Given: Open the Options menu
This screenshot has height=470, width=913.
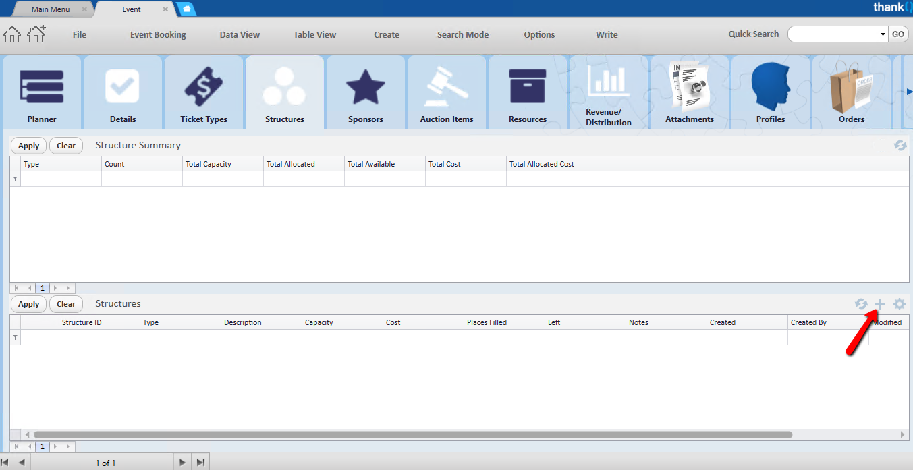Looking at the screenshot, I should click(x=539, y=34).
